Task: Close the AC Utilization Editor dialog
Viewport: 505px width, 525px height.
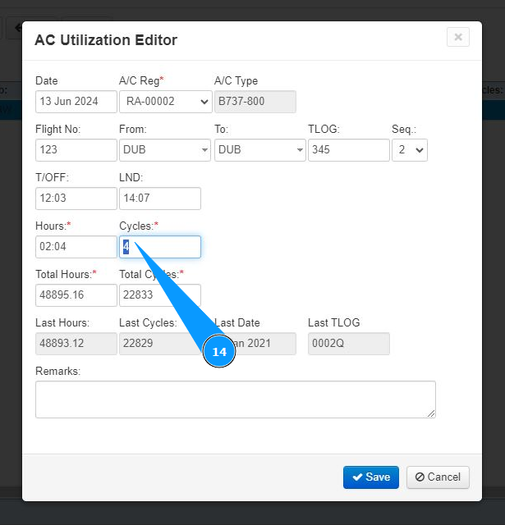Action: pyautogui.click(x=458, y=37)
